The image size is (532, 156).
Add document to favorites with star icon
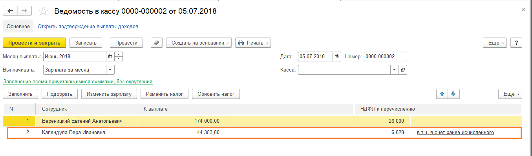point(43,11)
